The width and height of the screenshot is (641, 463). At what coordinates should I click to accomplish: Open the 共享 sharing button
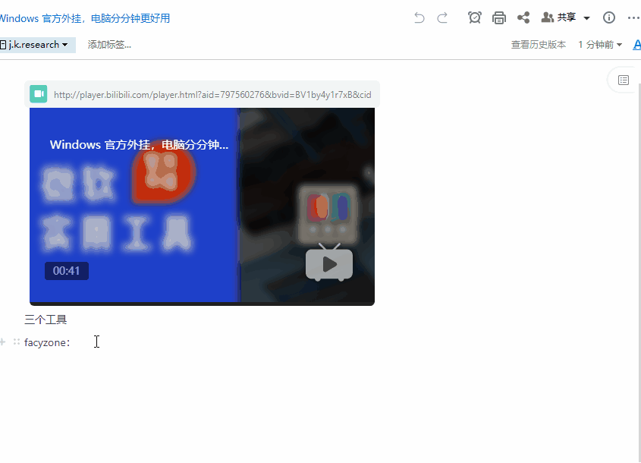coord(558,17)
